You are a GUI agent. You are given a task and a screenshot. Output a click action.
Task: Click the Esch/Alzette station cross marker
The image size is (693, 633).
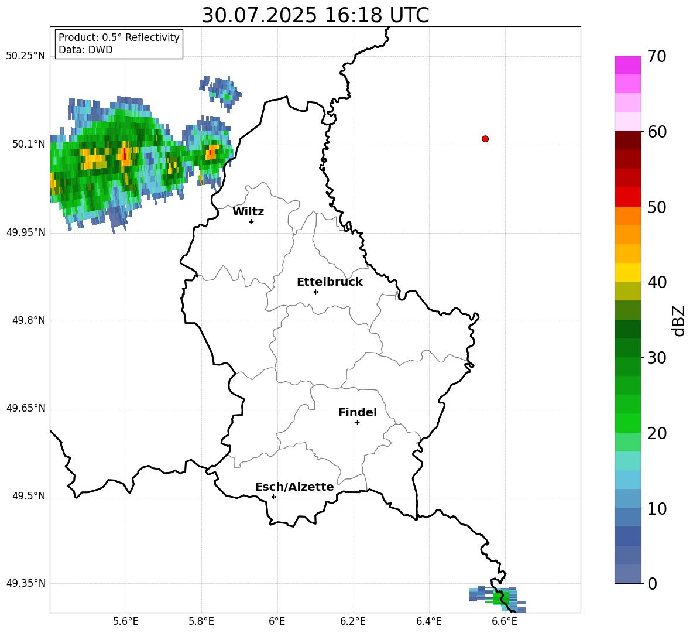tap(273, 497)
